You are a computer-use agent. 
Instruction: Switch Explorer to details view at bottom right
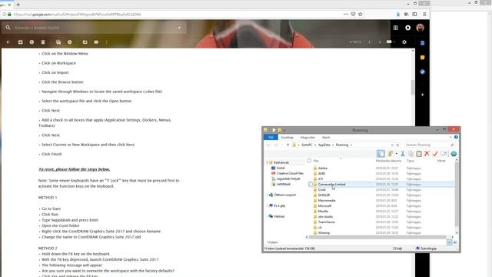(x=449, y=242)
